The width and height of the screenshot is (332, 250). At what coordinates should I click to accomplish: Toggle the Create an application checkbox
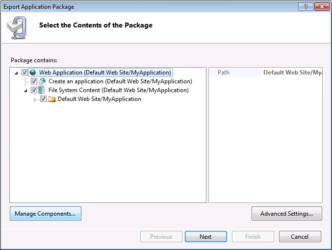(34, 81)
